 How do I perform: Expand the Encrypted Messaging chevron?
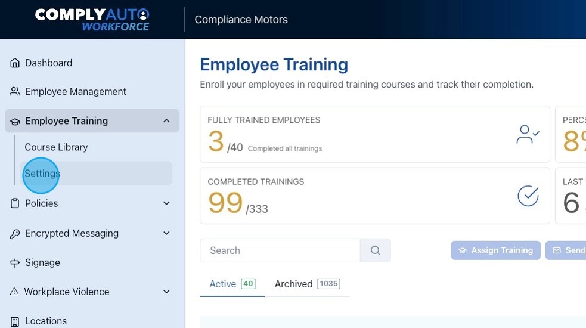coord(166,233)
